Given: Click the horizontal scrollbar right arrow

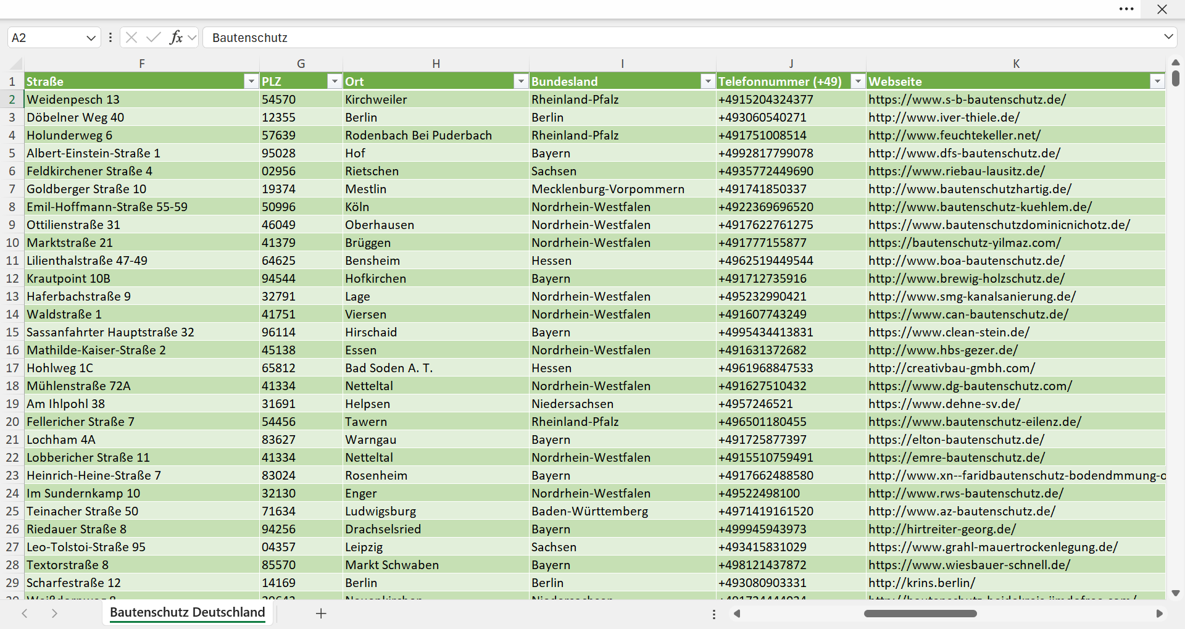Looking at the screenshot, I should (1159, 614).
